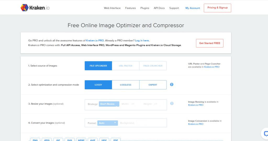Viewport: 268px width, 141px height.
Task: Open the help icon beside compression mode
Action: [x=172, y=85]
